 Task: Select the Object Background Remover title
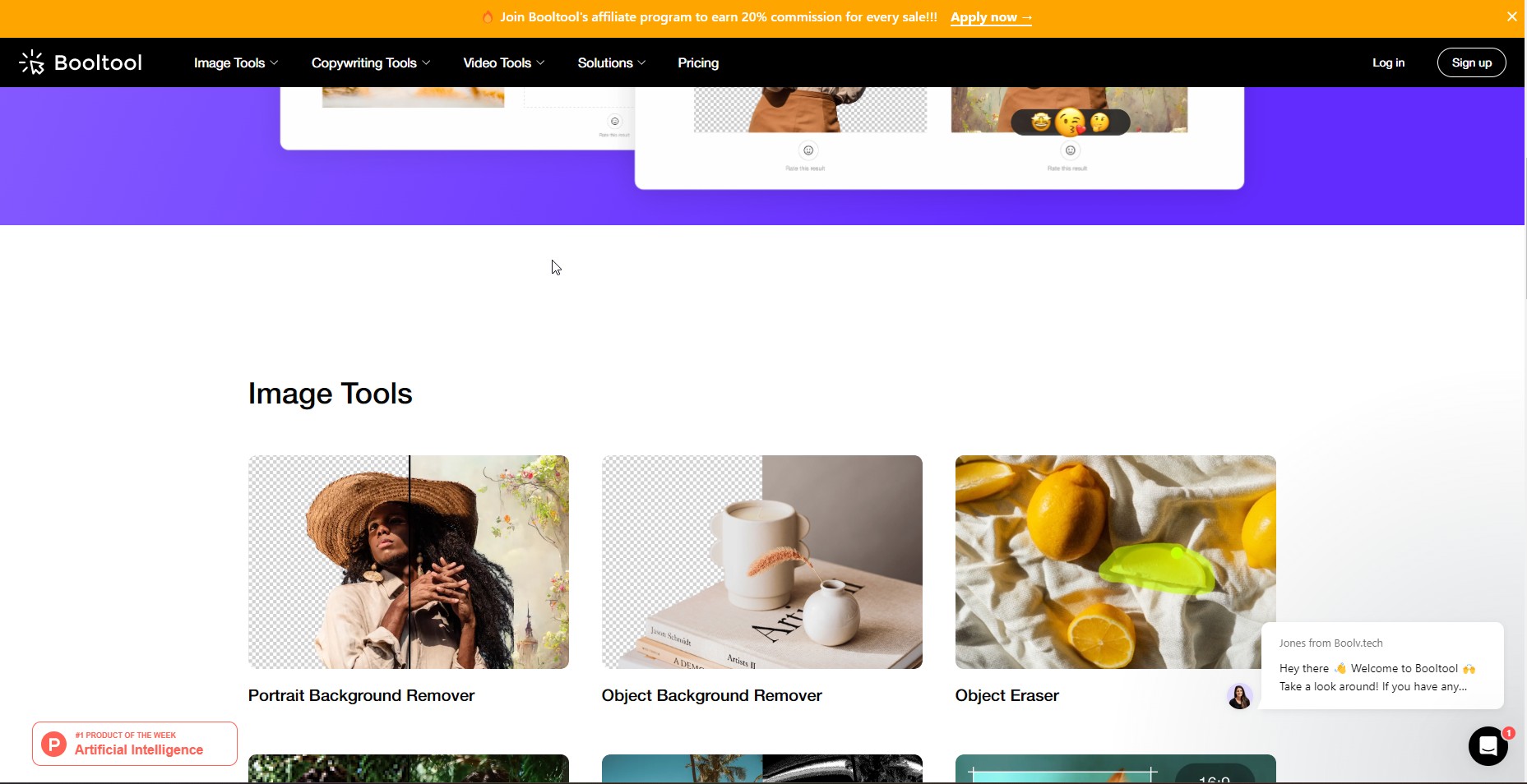click(x=711, y=695)
